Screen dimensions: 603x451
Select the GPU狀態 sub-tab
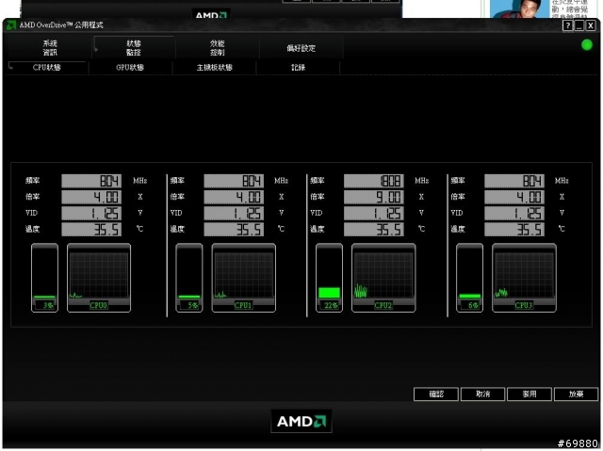coord(130,67)
